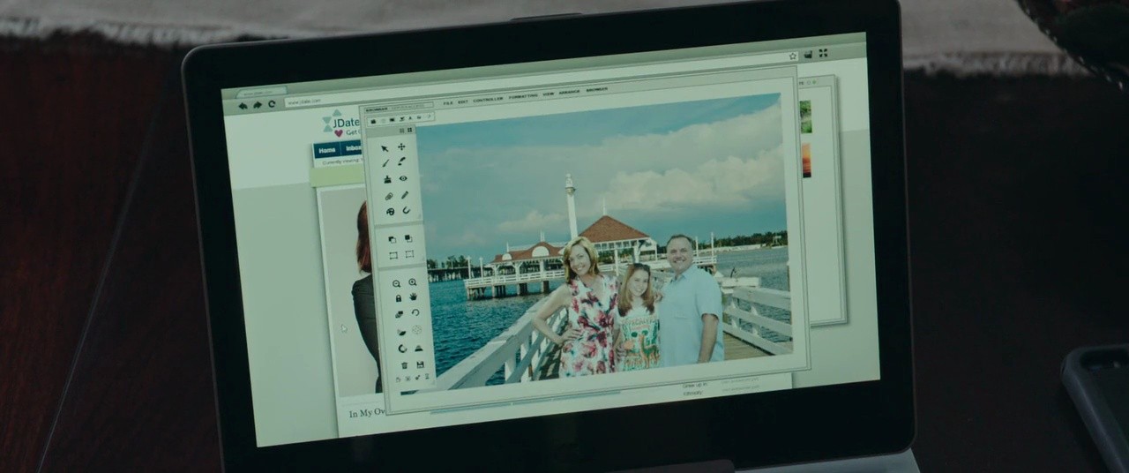
Task: Click the send-backward layers icon
Action: pyautogui.click(x=392, y=240)
